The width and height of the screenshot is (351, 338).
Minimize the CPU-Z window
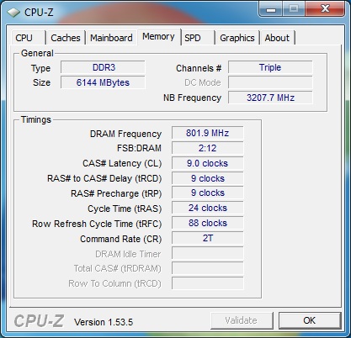(270, 8)
